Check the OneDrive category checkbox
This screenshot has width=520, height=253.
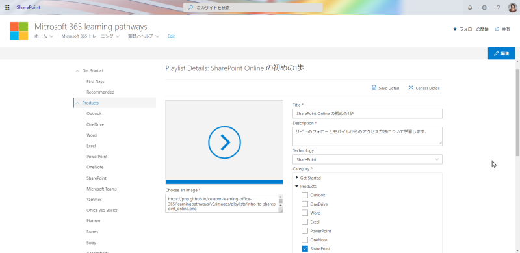click(305, 204)
